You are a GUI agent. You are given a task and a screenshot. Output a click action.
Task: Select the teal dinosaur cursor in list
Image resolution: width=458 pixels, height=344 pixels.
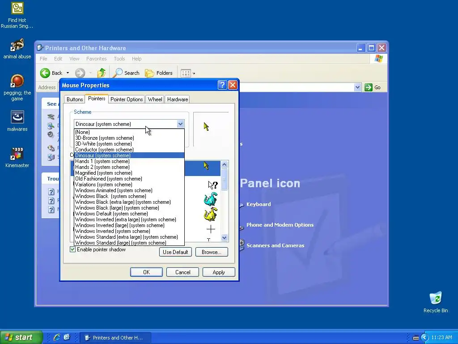coord(211,199)
